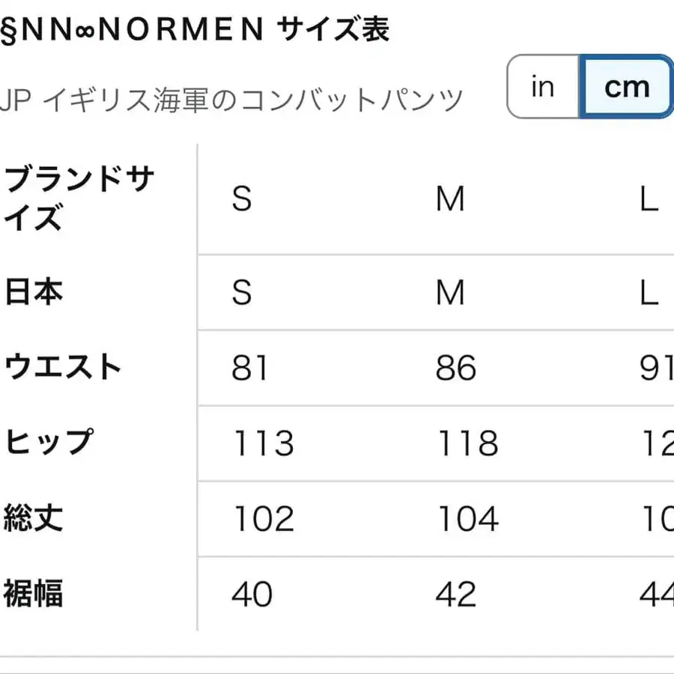Click the 日本 size M cell

click(x=450, y=293)
